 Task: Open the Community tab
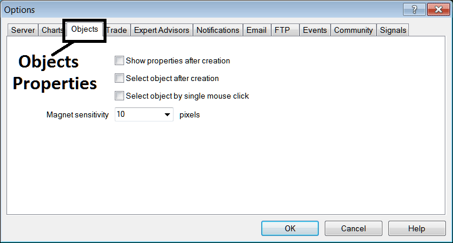click(353, 31)
